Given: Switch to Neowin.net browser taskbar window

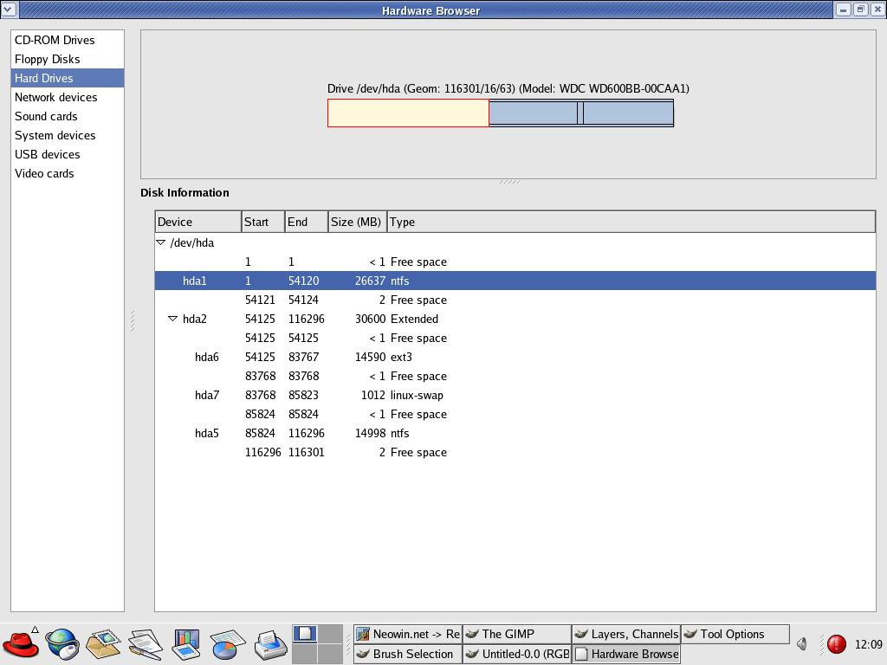Looking at the screenshot, I should [x=408, y=634].
